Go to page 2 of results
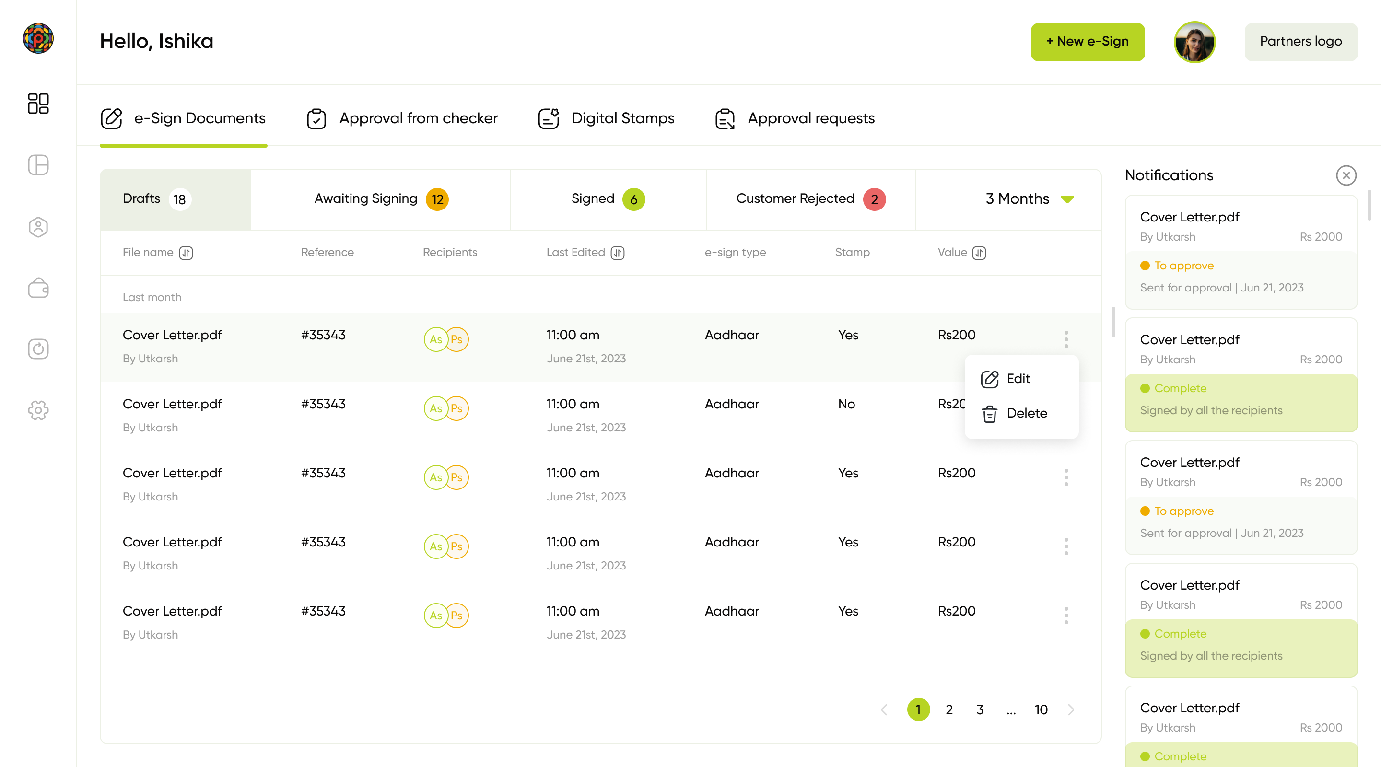 click(x=949, y=709)
